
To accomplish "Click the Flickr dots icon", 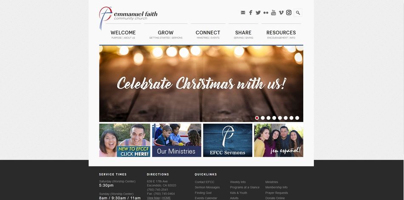I will point(266,13).
